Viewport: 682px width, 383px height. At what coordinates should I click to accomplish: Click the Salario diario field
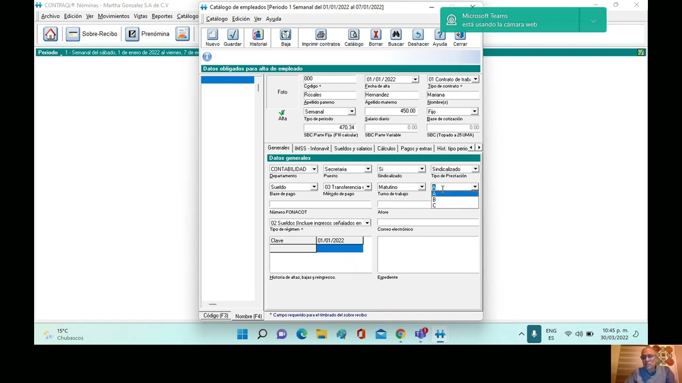tap(391, 111)
